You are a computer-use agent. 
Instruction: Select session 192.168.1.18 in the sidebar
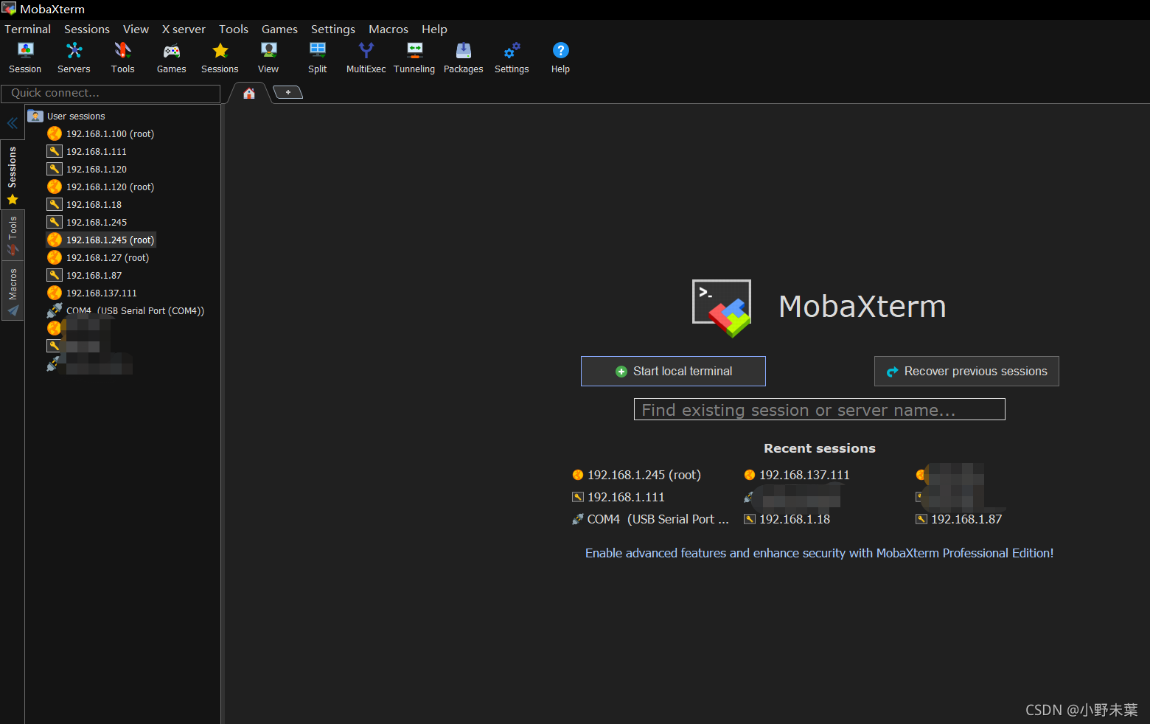[85, 204]
